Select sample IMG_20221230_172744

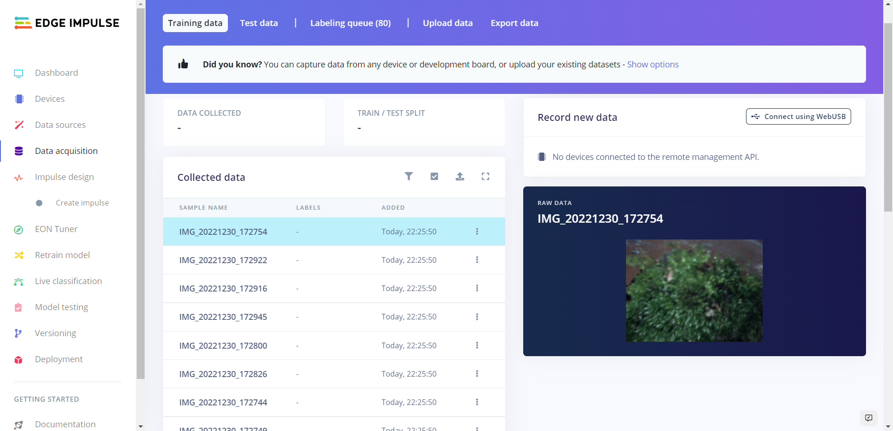click(334, 402)
